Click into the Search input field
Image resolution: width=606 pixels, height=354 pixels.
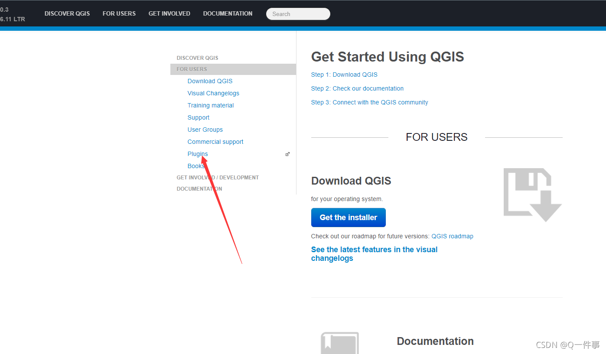point(298,14)
